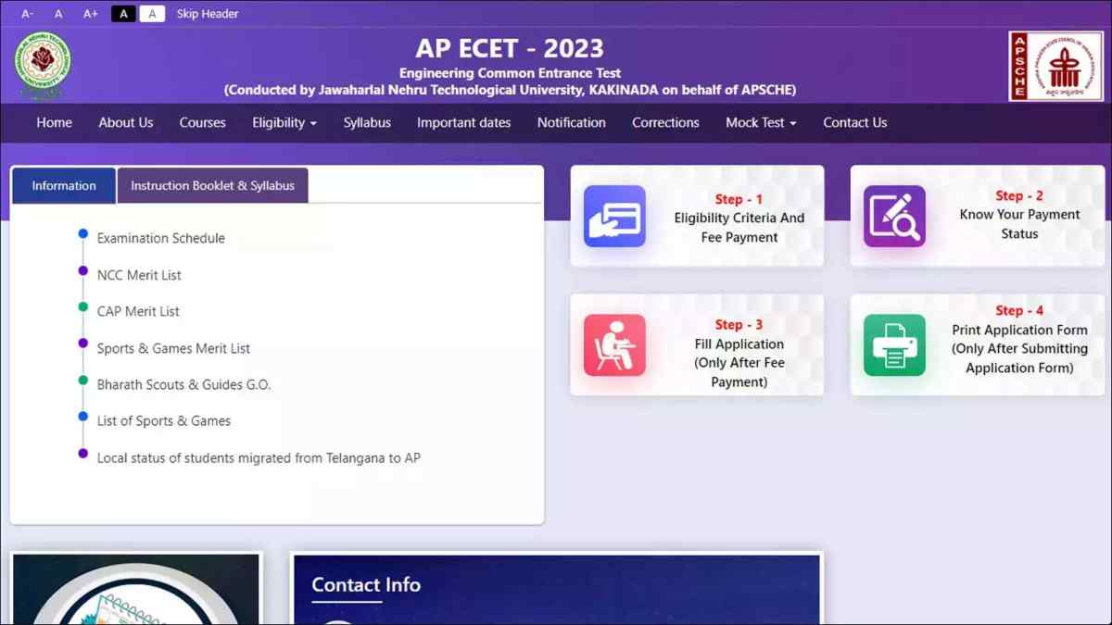Image resolution: width=1112 pixels, height=625 pixels.
Task: Click the JNTU Kakinada university logo
Action: [43, 66]
